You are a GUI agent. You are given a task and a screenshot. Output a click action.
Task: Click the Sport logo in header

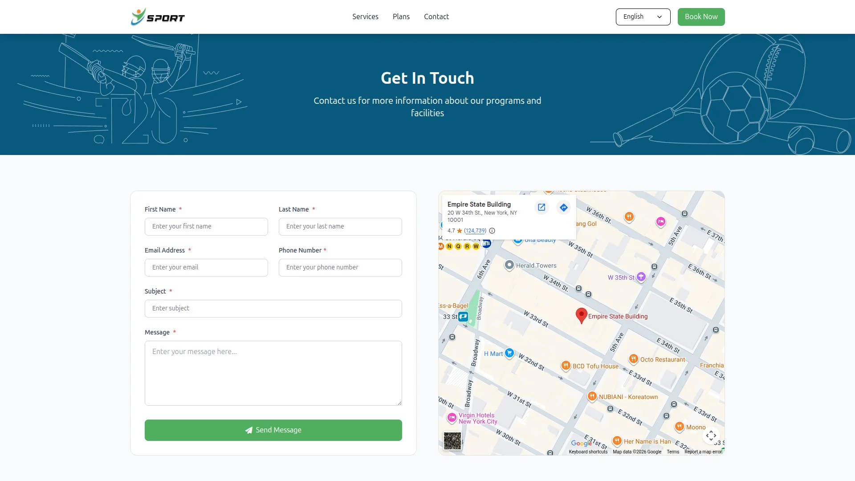click(158, 17)
